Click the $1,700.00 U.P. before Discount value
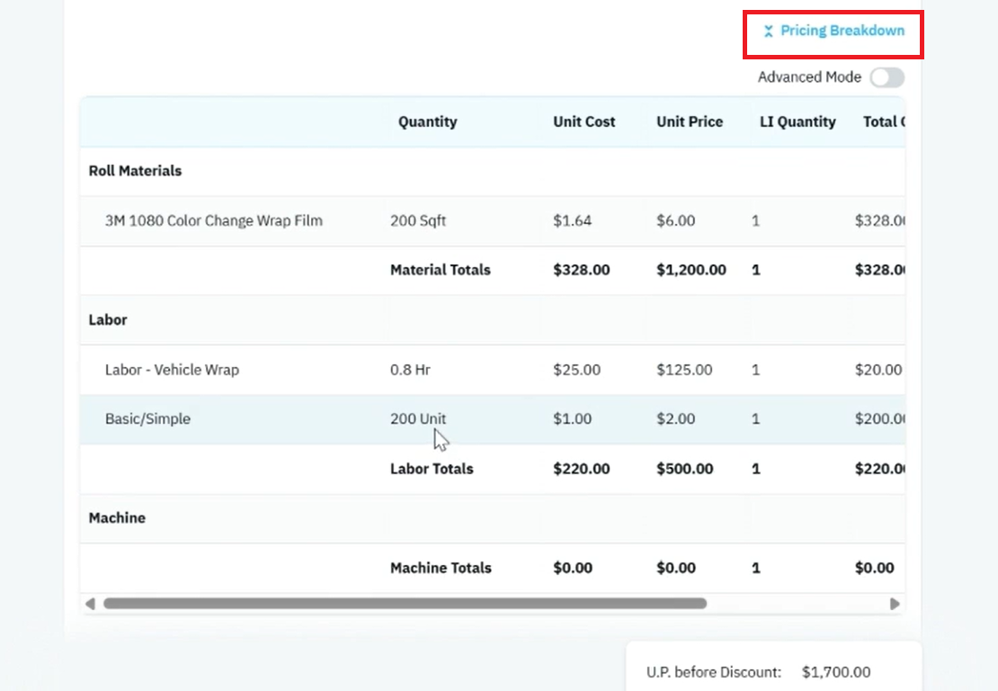The image size is (998, 691). [x=835, y=672]
